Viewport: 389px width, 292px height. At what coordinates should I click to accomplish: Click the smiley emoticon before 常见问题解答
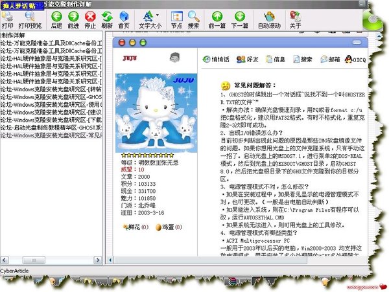point(226,85)
